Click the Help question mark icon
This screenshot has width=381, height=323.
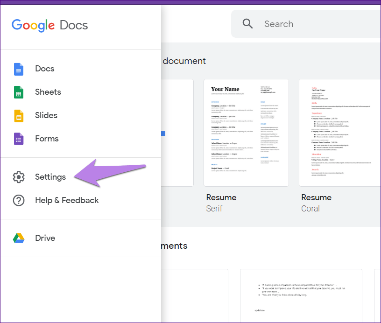pyautogui.click(x=19, y=201)
